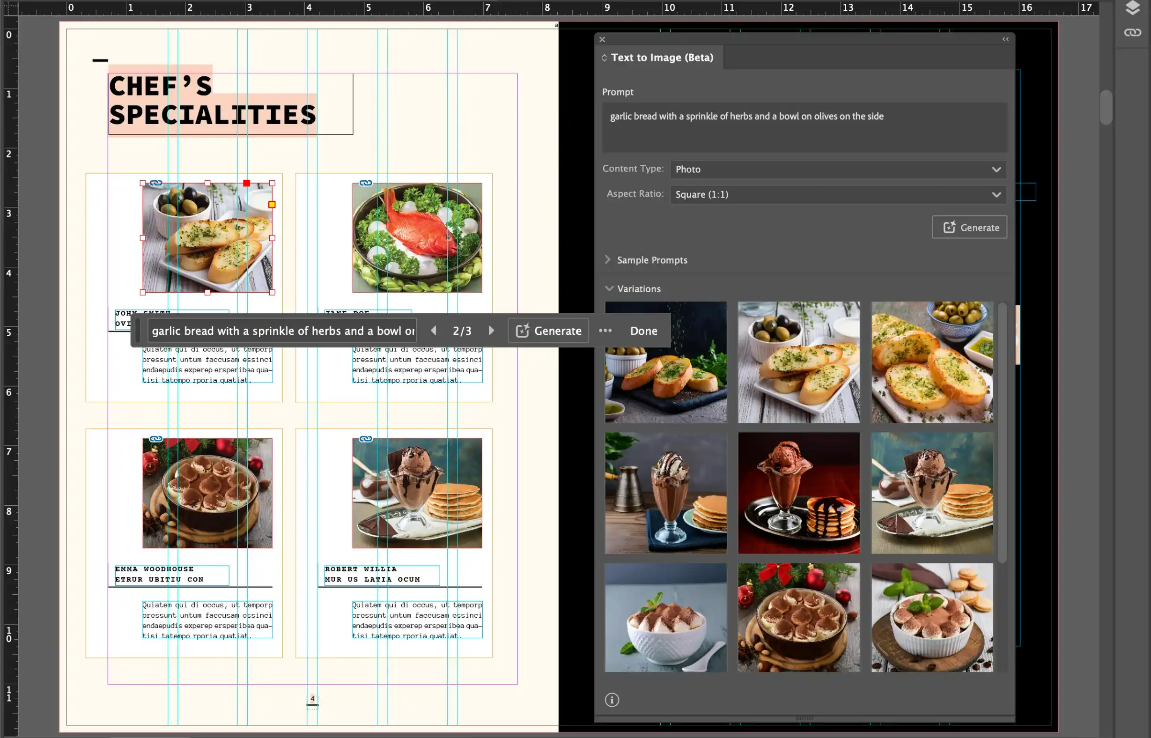This screenshot has height=738, width=1151.
Task: Open the Layers panel icon
Action: click(1133, 7)
